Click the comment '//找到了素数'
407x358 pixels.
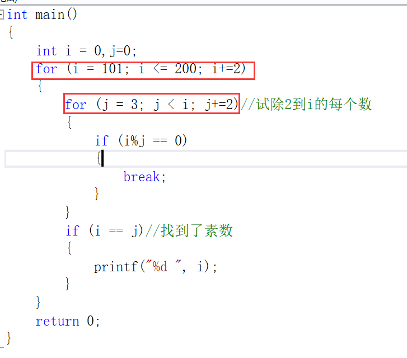coord(189,230)
